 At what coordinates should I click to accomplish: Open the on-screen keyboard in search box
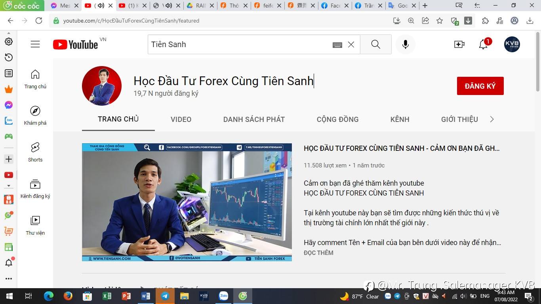pyautogui.click(x=337, y=45)
